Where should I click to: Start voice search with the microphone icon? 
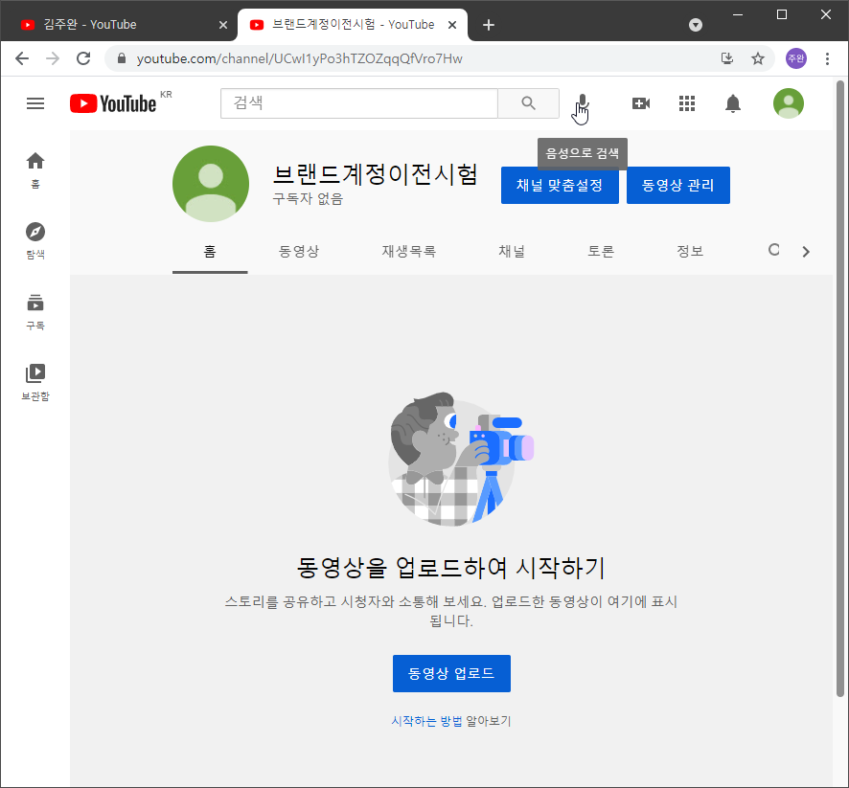pos(583,102)
